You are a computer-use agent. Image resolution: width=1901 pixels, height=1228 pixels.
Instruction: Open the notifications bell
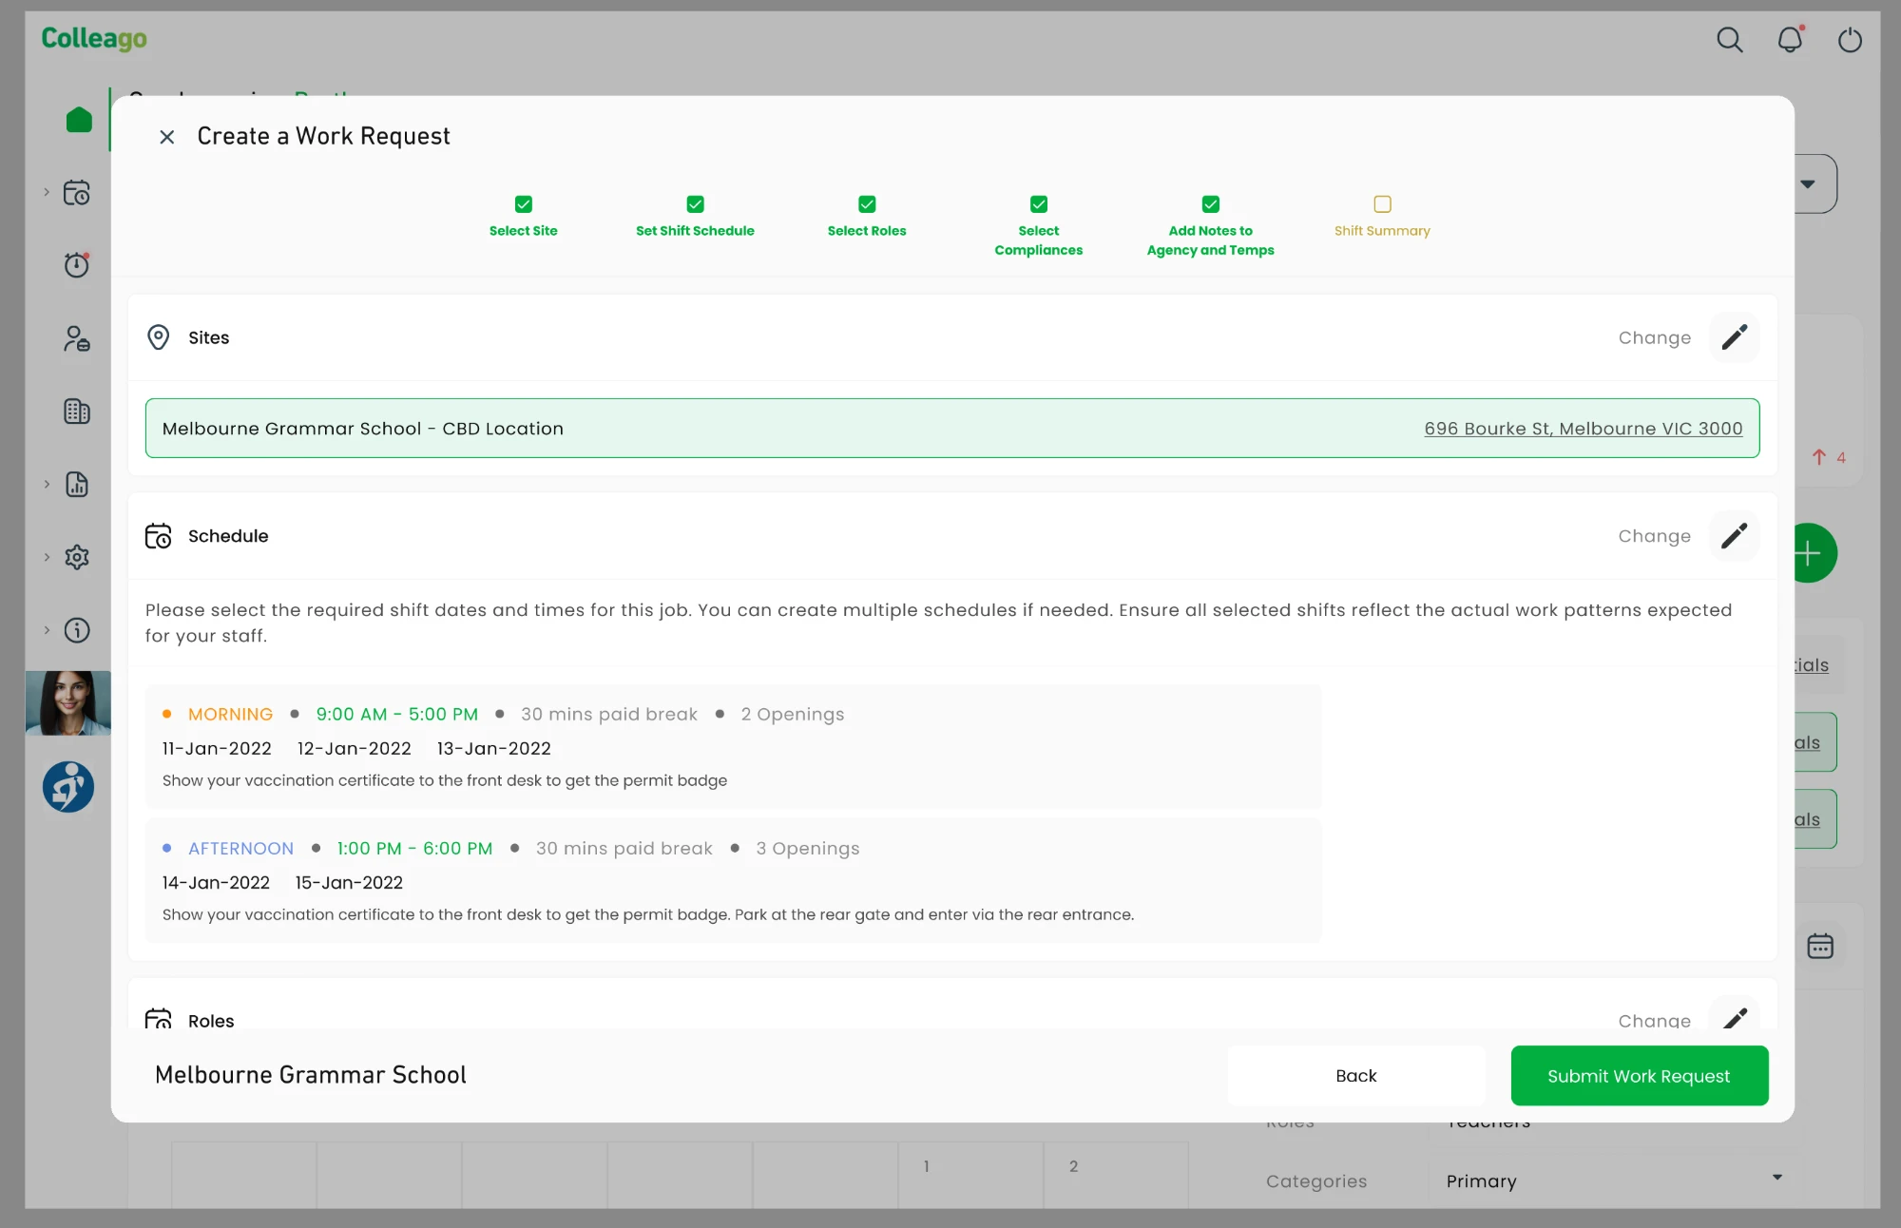point(1790,40)
